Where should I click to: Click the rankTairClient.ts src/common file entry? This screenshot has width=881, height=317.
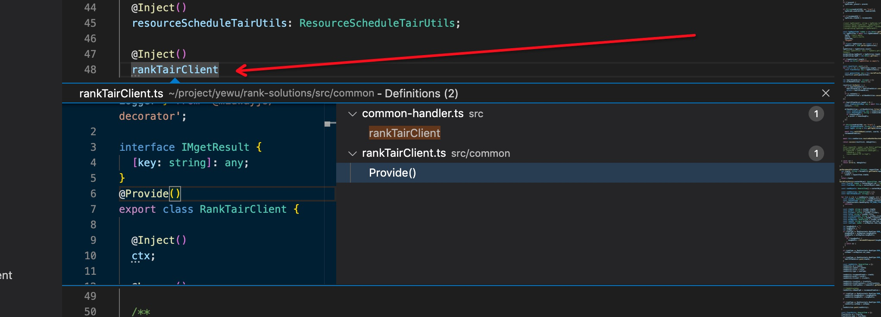pyautogui.click(x=435, y=153)
